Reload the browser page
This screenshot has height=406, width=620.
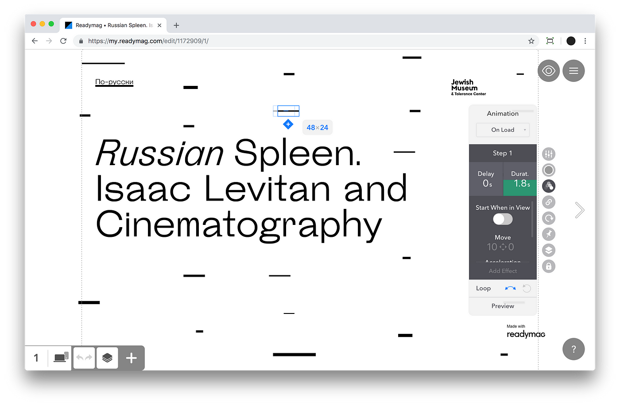[63, 41]
